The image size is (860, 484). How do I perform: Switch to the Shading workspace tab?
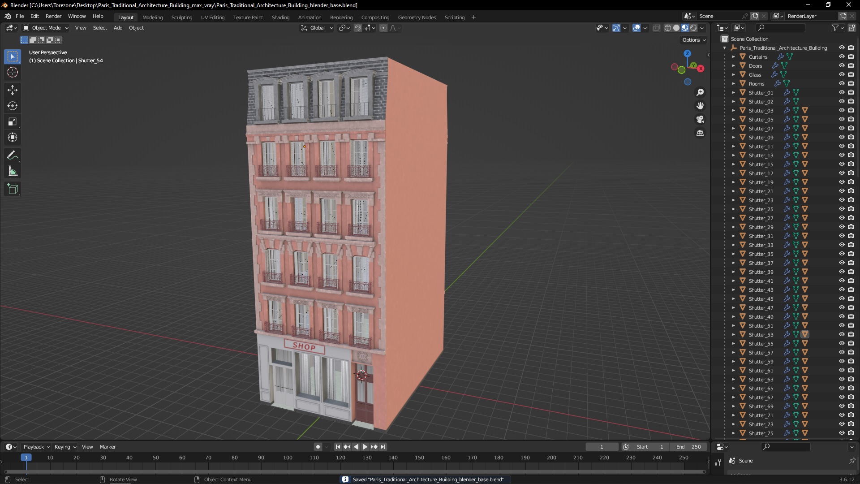tap(280, 17)
